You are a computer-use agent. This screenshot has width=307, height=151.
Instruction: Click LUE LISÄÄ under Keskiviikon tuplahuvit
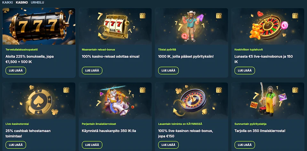[x=245, y=71]
